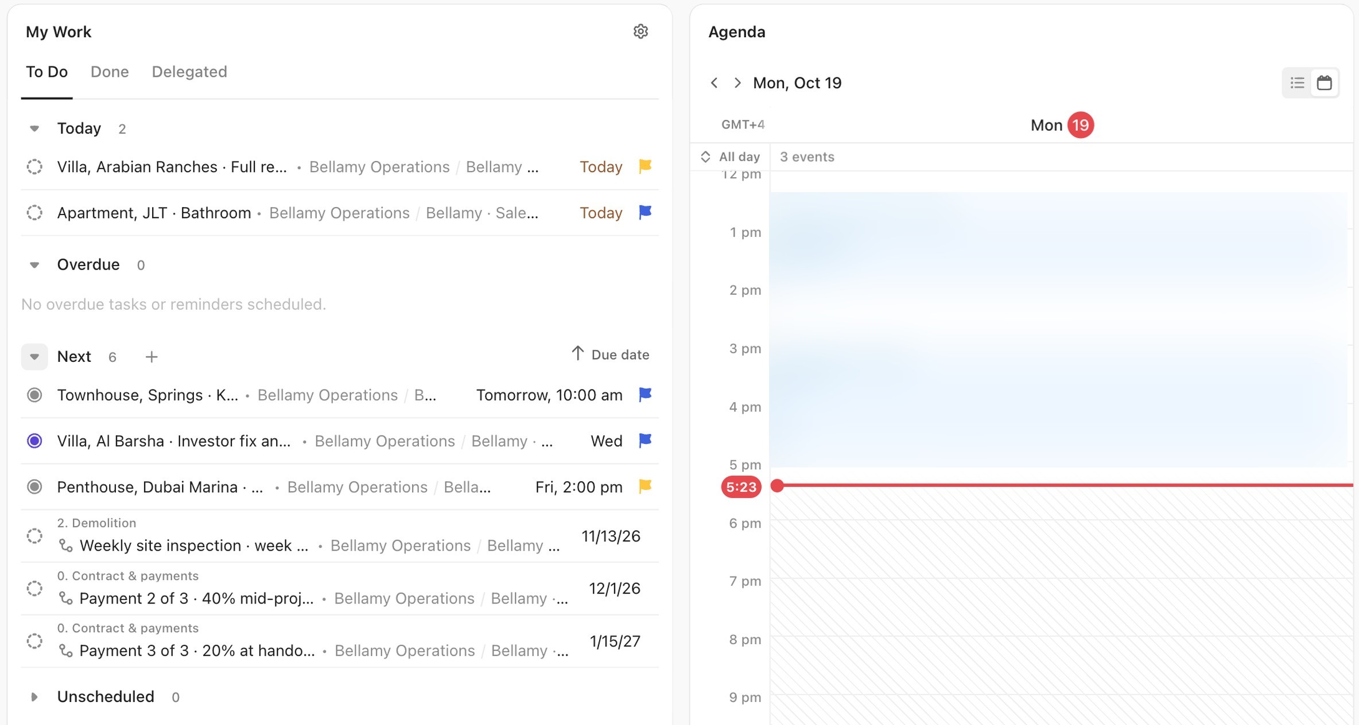
Task: Toggle status circle of Apartment, JLT task
Action: [34, 213]
